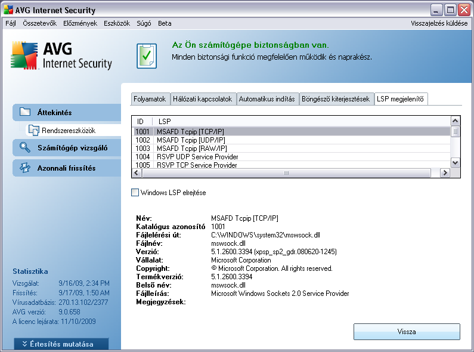Click the Verzió value 5.1.2600.3394 (xpsp_sp2_gdr...)
The width and height of the screenshot is (474, 352).
274,252
